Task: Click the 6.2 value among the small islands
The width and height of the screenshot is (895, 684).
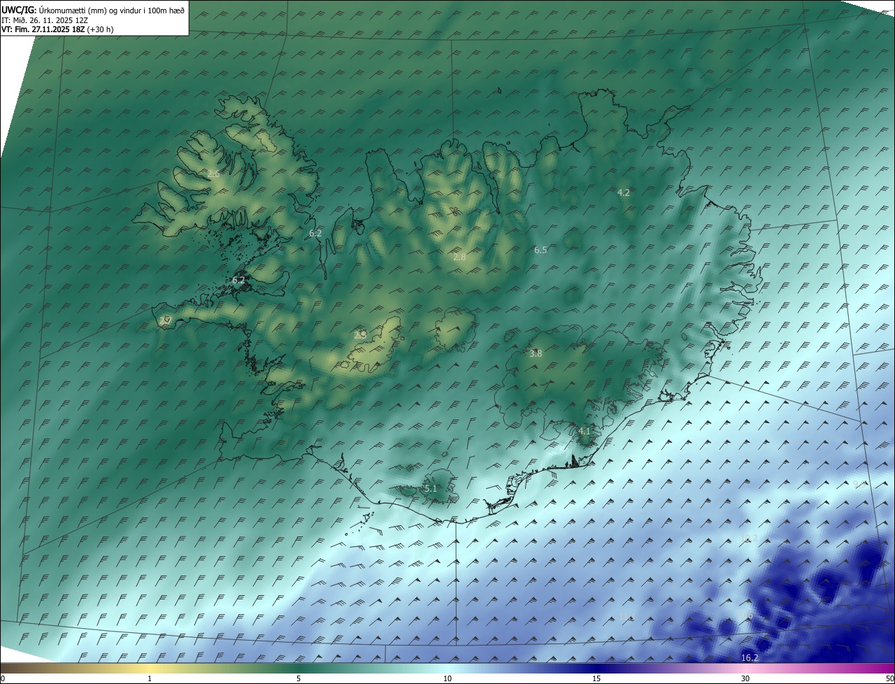Action: [238, 280]
